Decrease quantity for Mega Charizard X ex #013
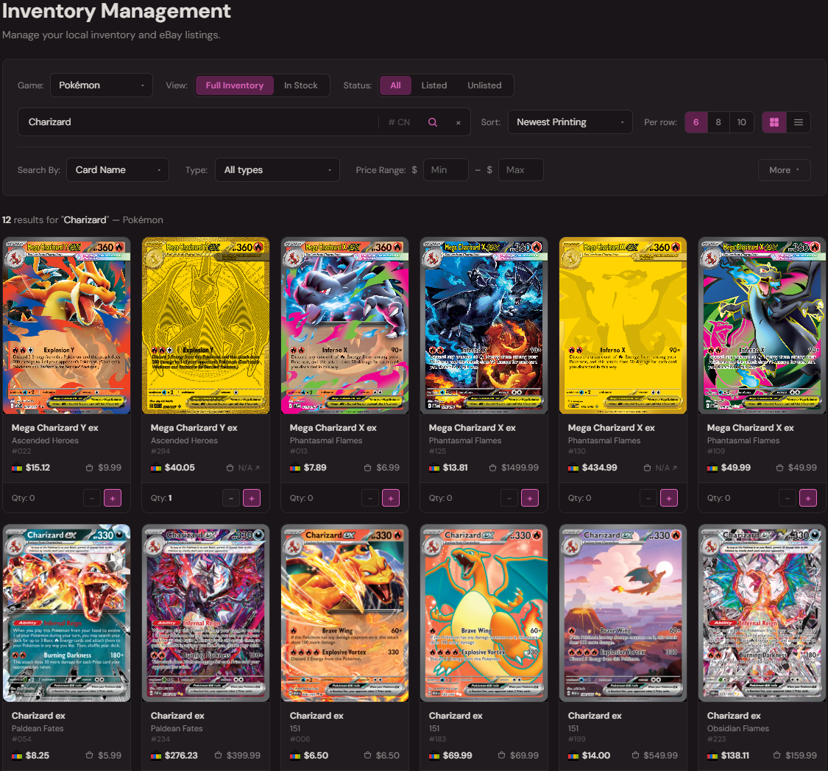 pos(370,498)
